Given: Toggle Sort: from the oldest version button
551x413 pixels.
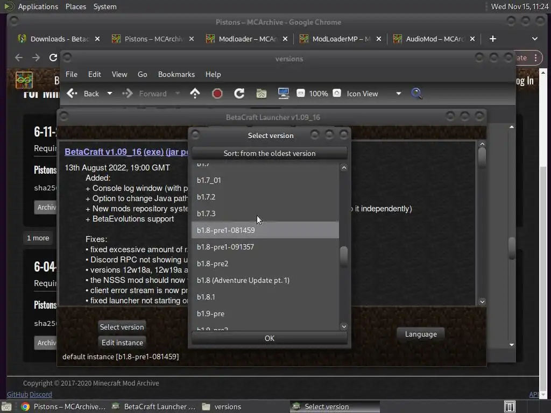Looking at the screenshot, I should pos(270,153).
